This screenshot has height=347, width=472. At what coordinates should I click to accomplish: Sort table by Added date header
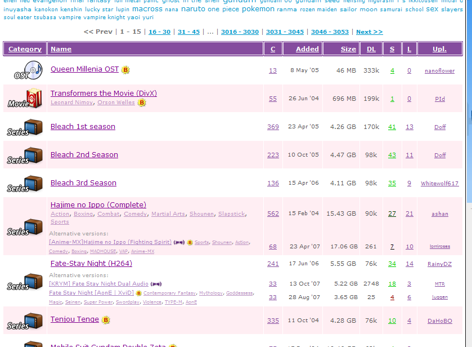click(x=307, y=49)
